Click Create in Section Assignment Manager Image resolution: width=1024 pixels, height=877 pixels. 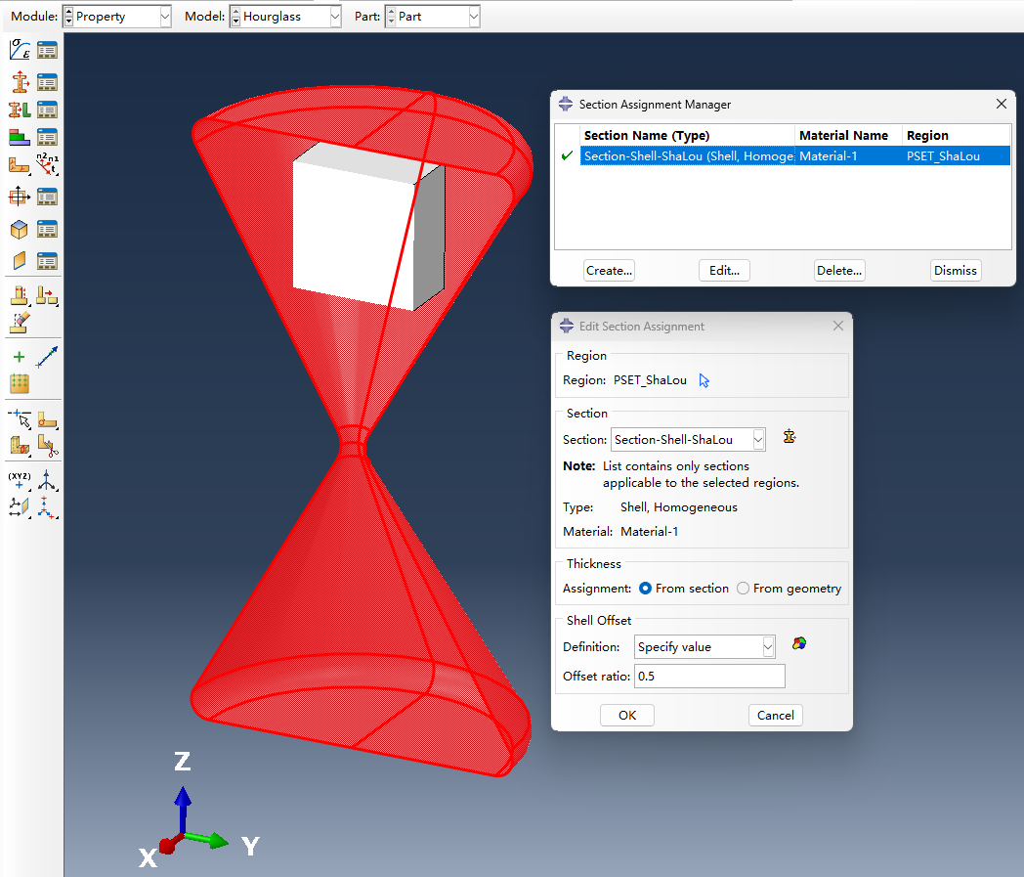(x=609, y=271)
